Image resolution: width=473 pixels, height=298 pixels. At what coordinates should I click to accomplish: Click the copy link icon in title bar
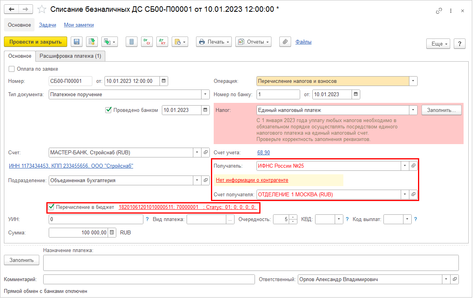[x=439, y=11]
